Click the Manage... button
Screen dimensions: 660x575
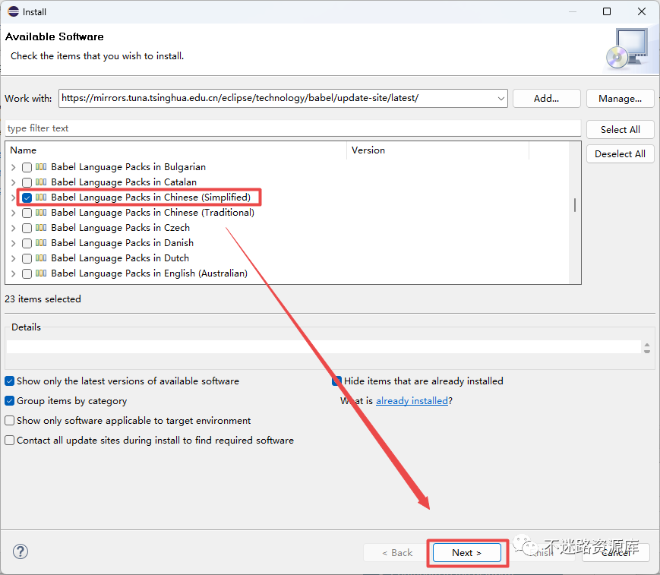(620, 99)
